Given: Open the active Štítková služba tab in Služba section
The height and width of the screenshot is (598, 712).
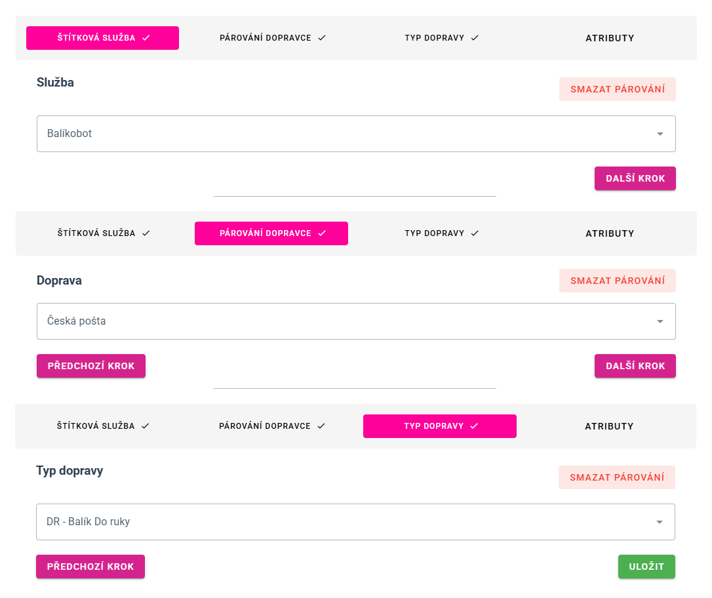Looking at the screenshot, I should tap(103, 38).
